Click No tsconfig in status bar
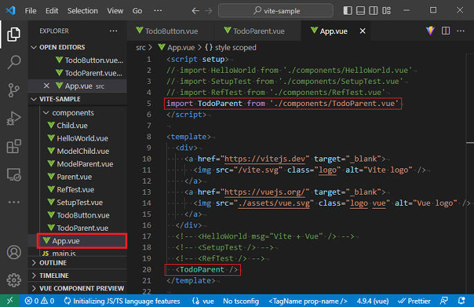This screenshot has width=474, height=307. click(241, 301)
